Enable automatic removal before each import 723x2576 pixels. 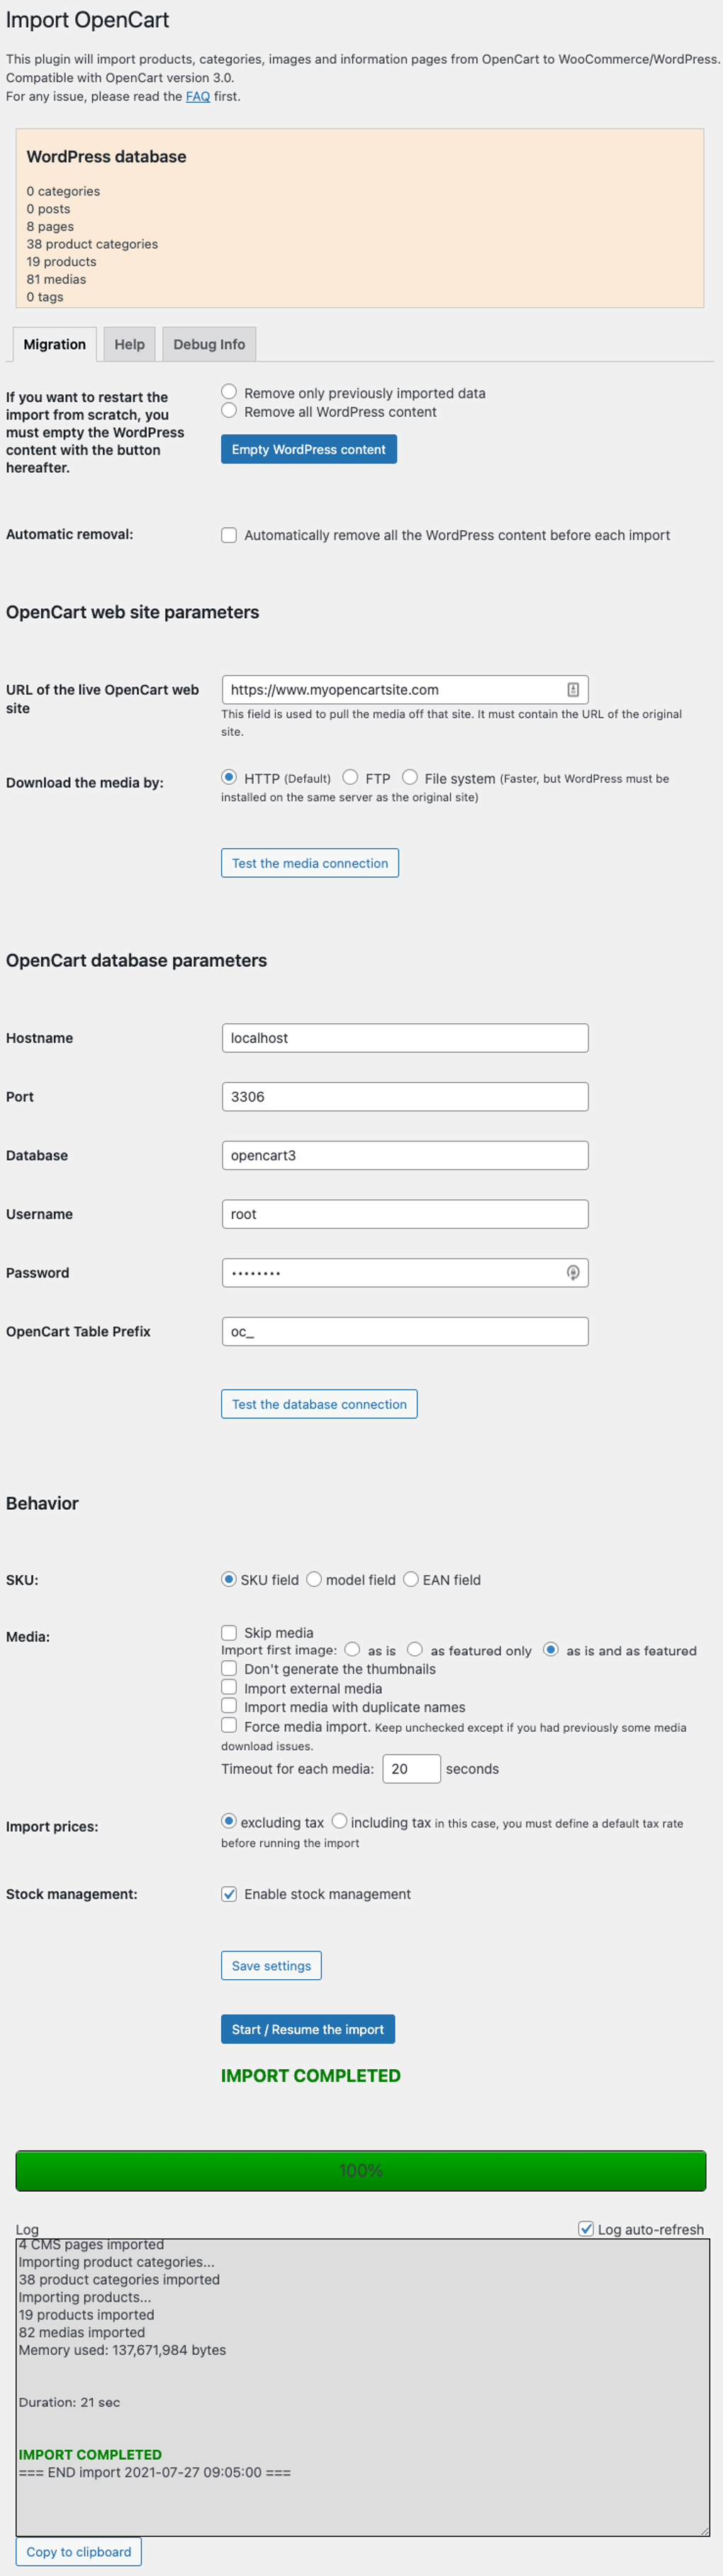click(229, 535)
